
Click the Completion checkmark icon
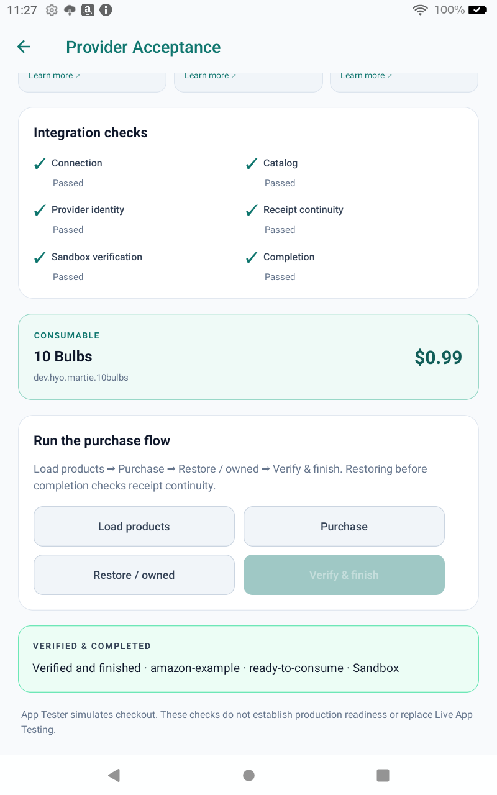pos(252,257)
